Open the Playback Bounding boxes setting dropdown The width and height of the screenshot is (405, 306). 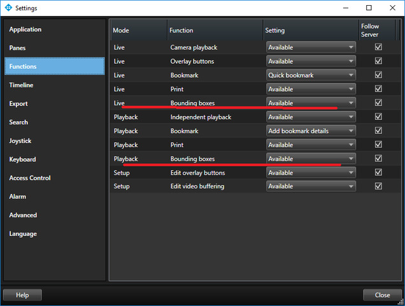coord(310,159)
